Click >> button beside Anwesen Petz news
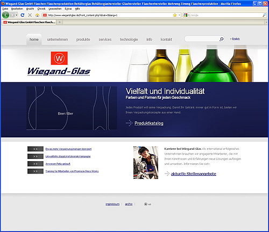Screen dimensions: 269x232 click(x=36, y=164)
